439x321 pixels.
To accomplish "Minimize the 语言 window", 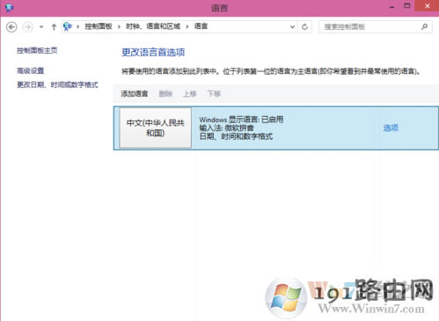I will pos(392,6).
